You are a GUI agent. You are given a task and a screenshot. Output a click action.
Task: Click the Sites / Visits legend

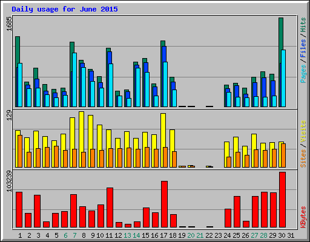303,144
